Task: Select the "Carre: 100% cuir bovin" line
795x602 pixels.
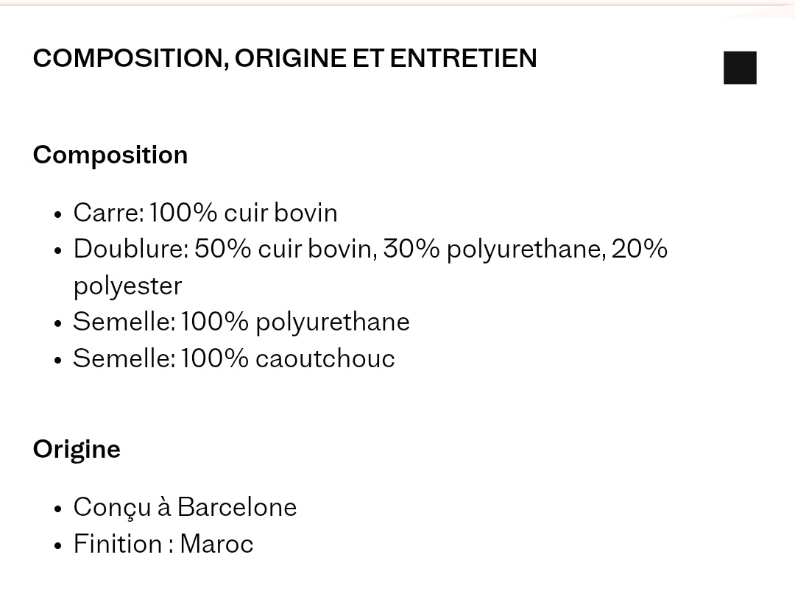Action: (x=205, y=213)
